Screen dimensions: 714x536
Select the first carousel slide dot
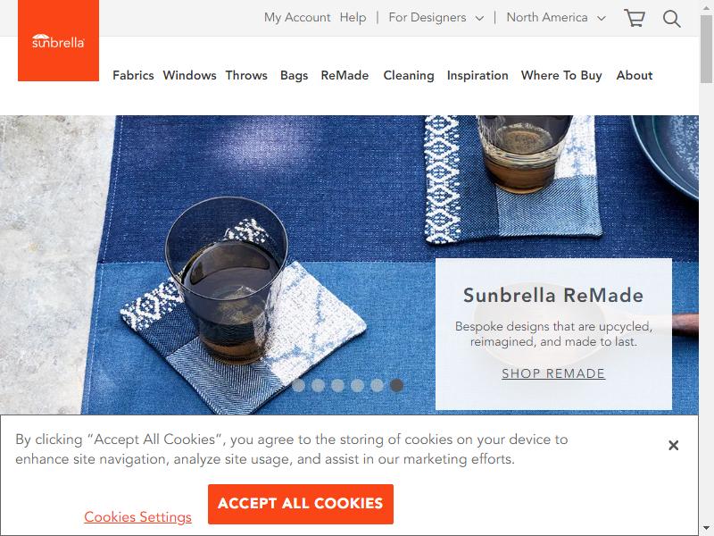click(298, 386)
